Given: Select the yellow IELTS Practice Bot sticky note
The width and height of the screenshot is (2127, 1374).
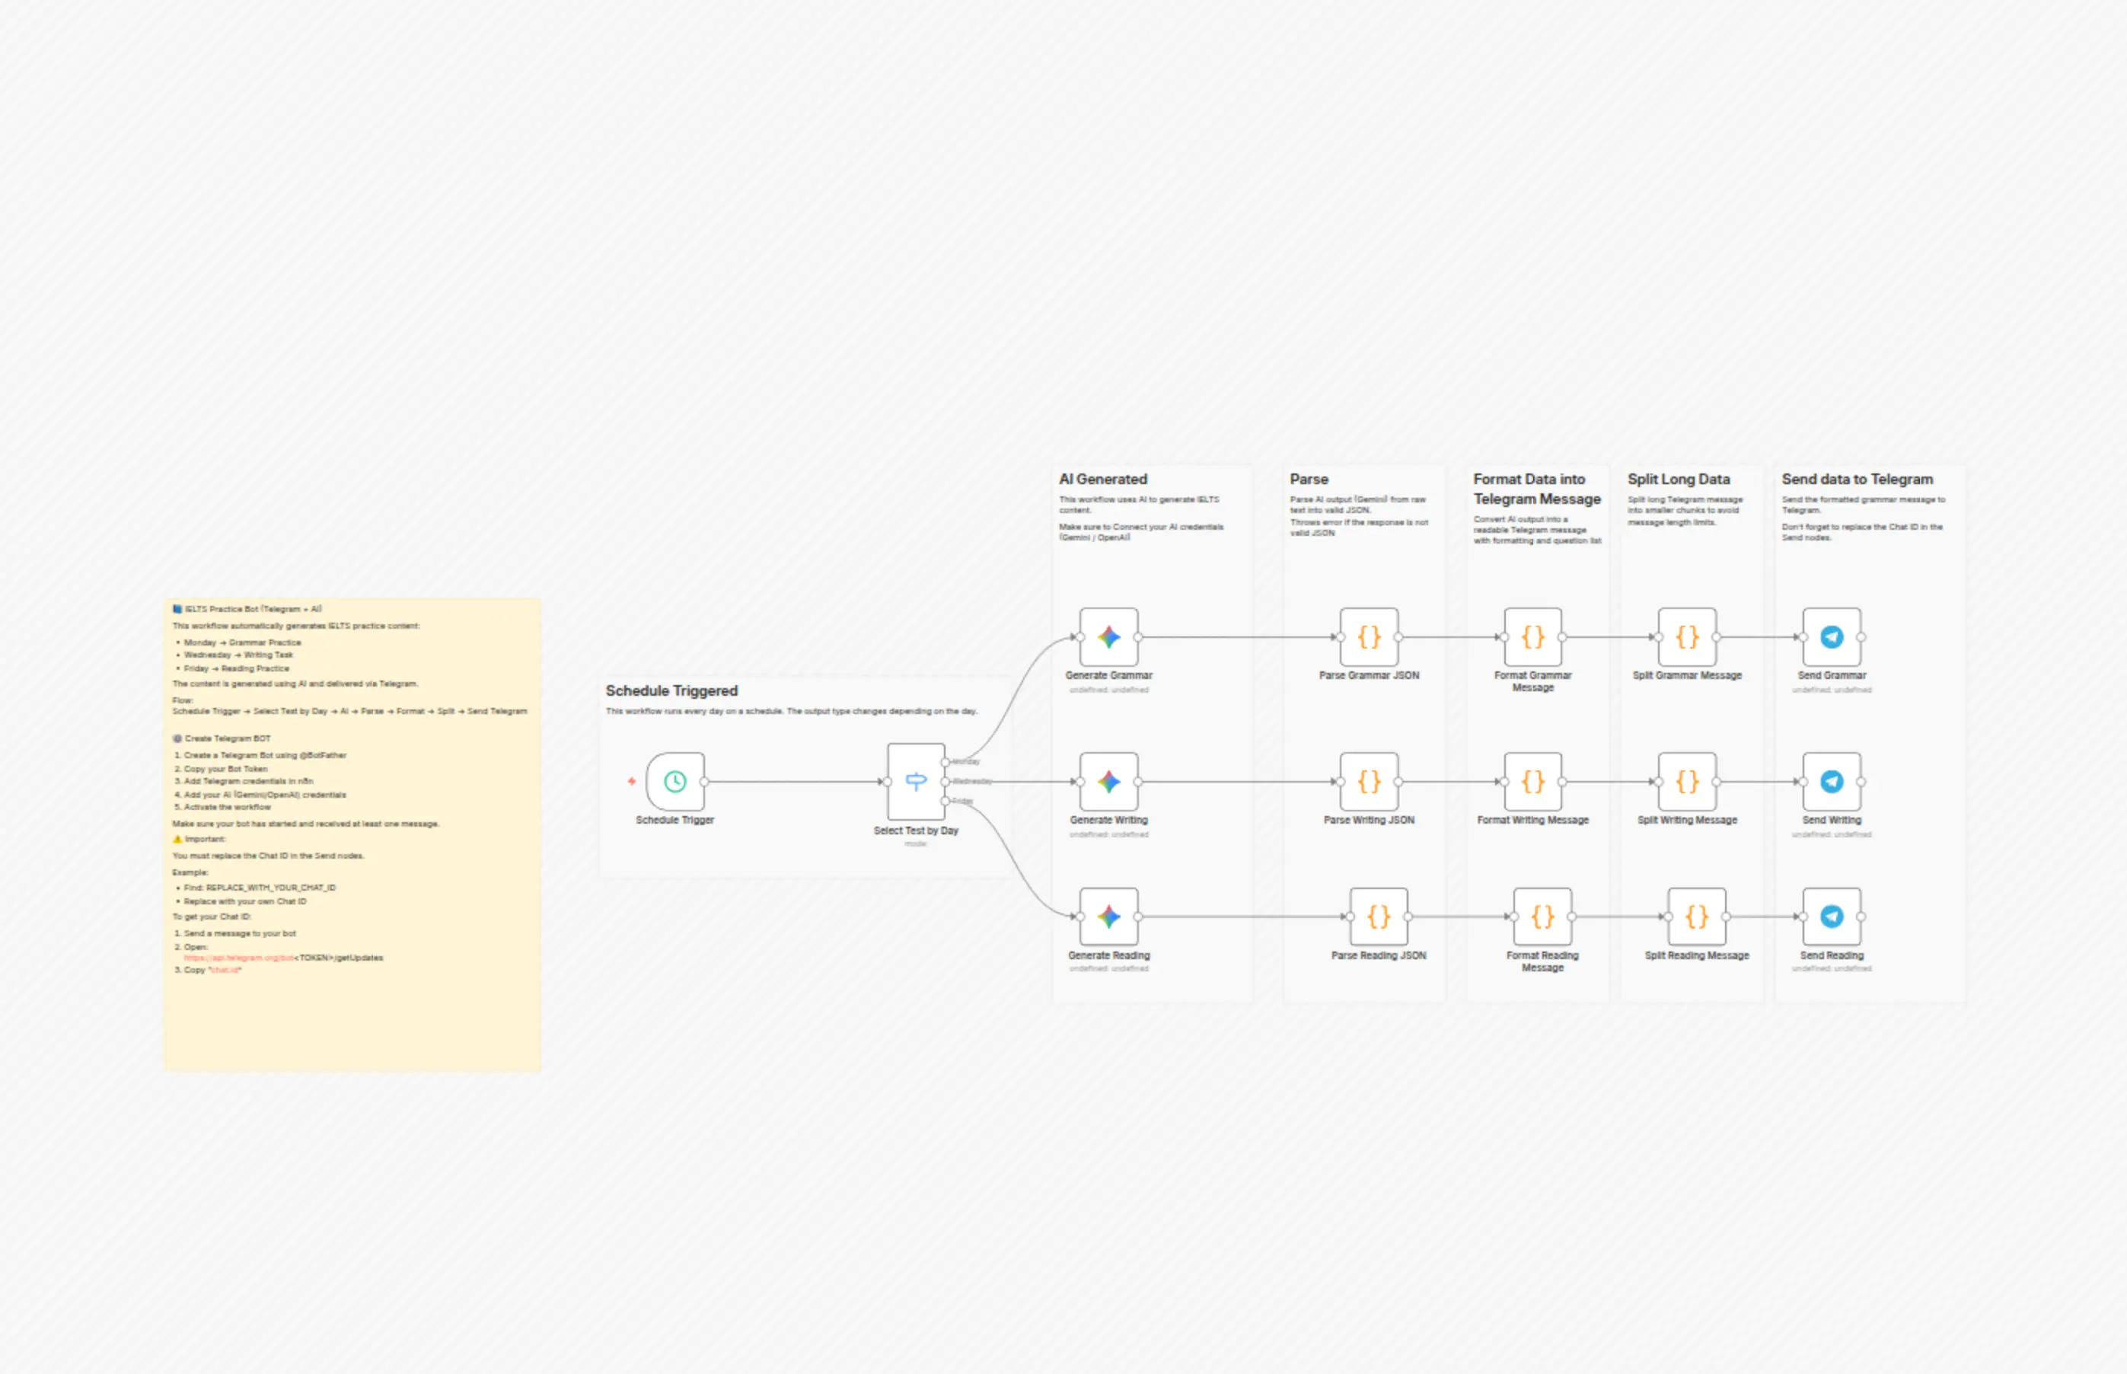Looking at the screenshot, I should [352, 834].
